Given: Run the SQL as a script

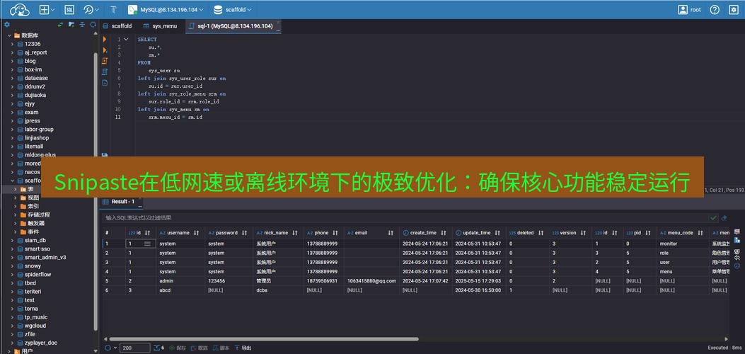Looking at the screenshot, I should click(x=105, y=61).
